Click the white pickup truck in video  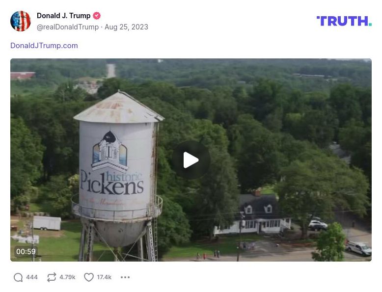tap(358, 248)
